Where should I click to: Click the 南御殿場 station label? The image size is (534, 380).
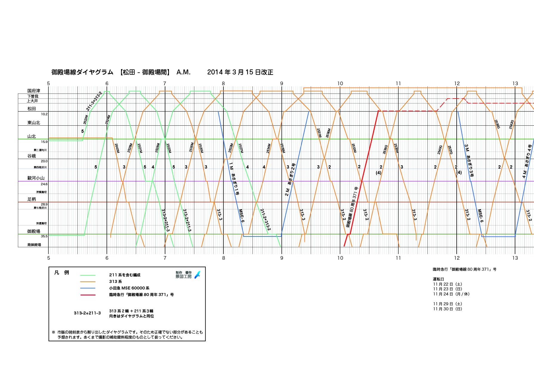[x=34, y=245]
